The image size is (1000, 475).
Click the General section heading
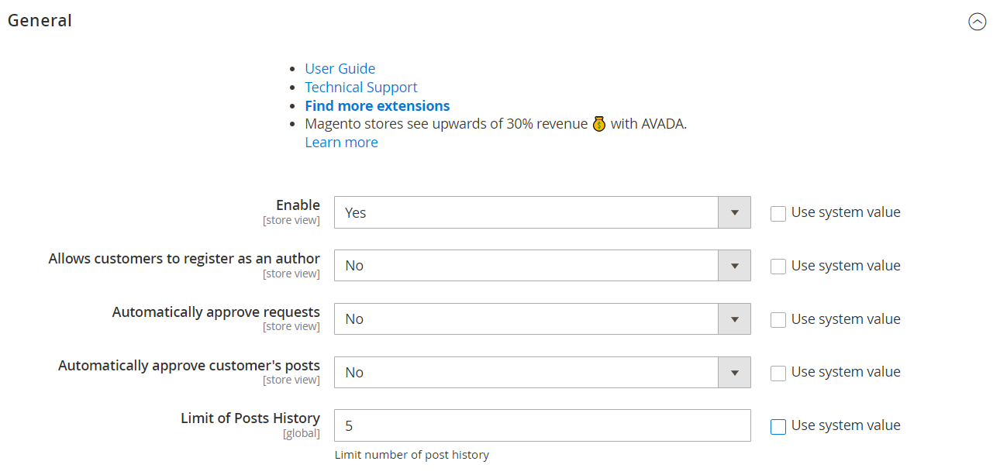(x=40, y=21)
